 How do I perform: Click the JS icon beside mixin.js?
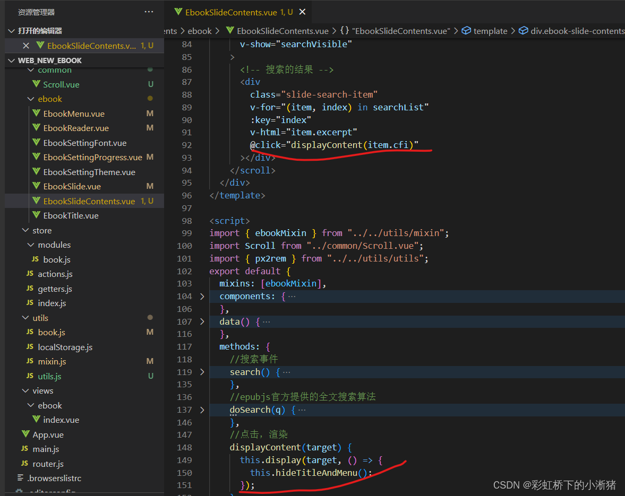(x=30, y=361)
